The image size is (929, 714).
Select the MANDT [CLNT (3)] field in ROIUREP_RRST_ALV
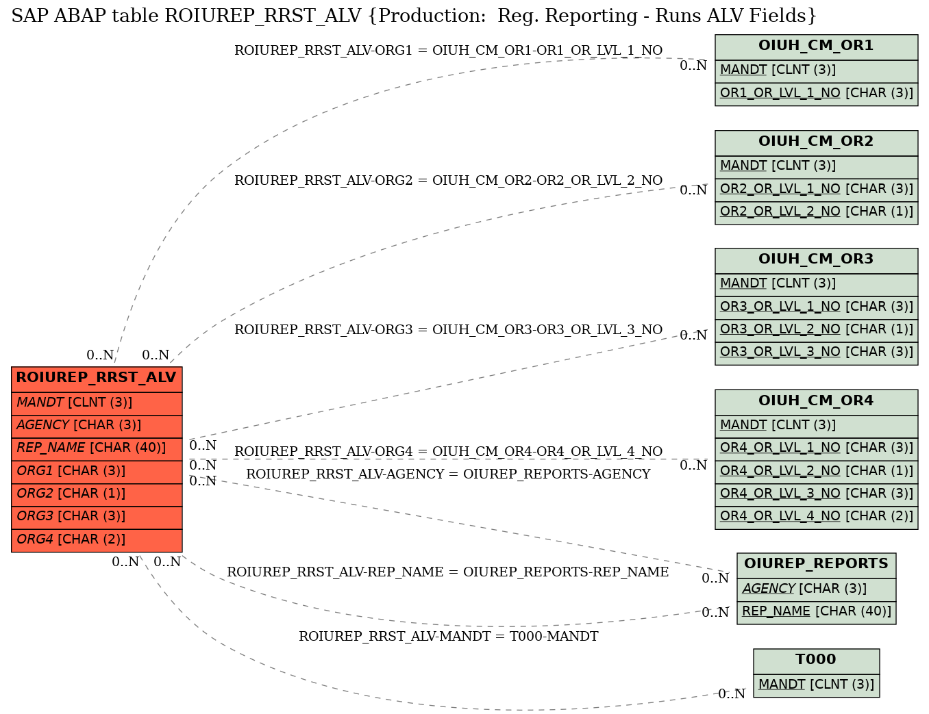point(97,403)
